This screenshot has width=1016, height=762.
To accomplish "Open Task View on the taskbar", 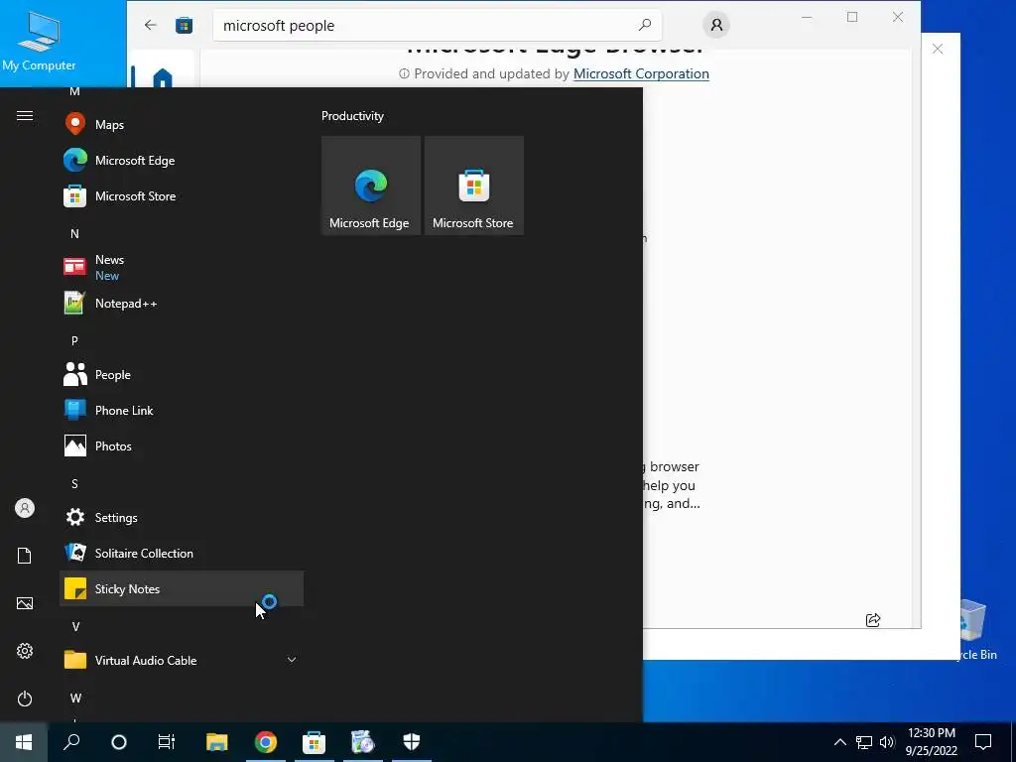I will (167, 742).
